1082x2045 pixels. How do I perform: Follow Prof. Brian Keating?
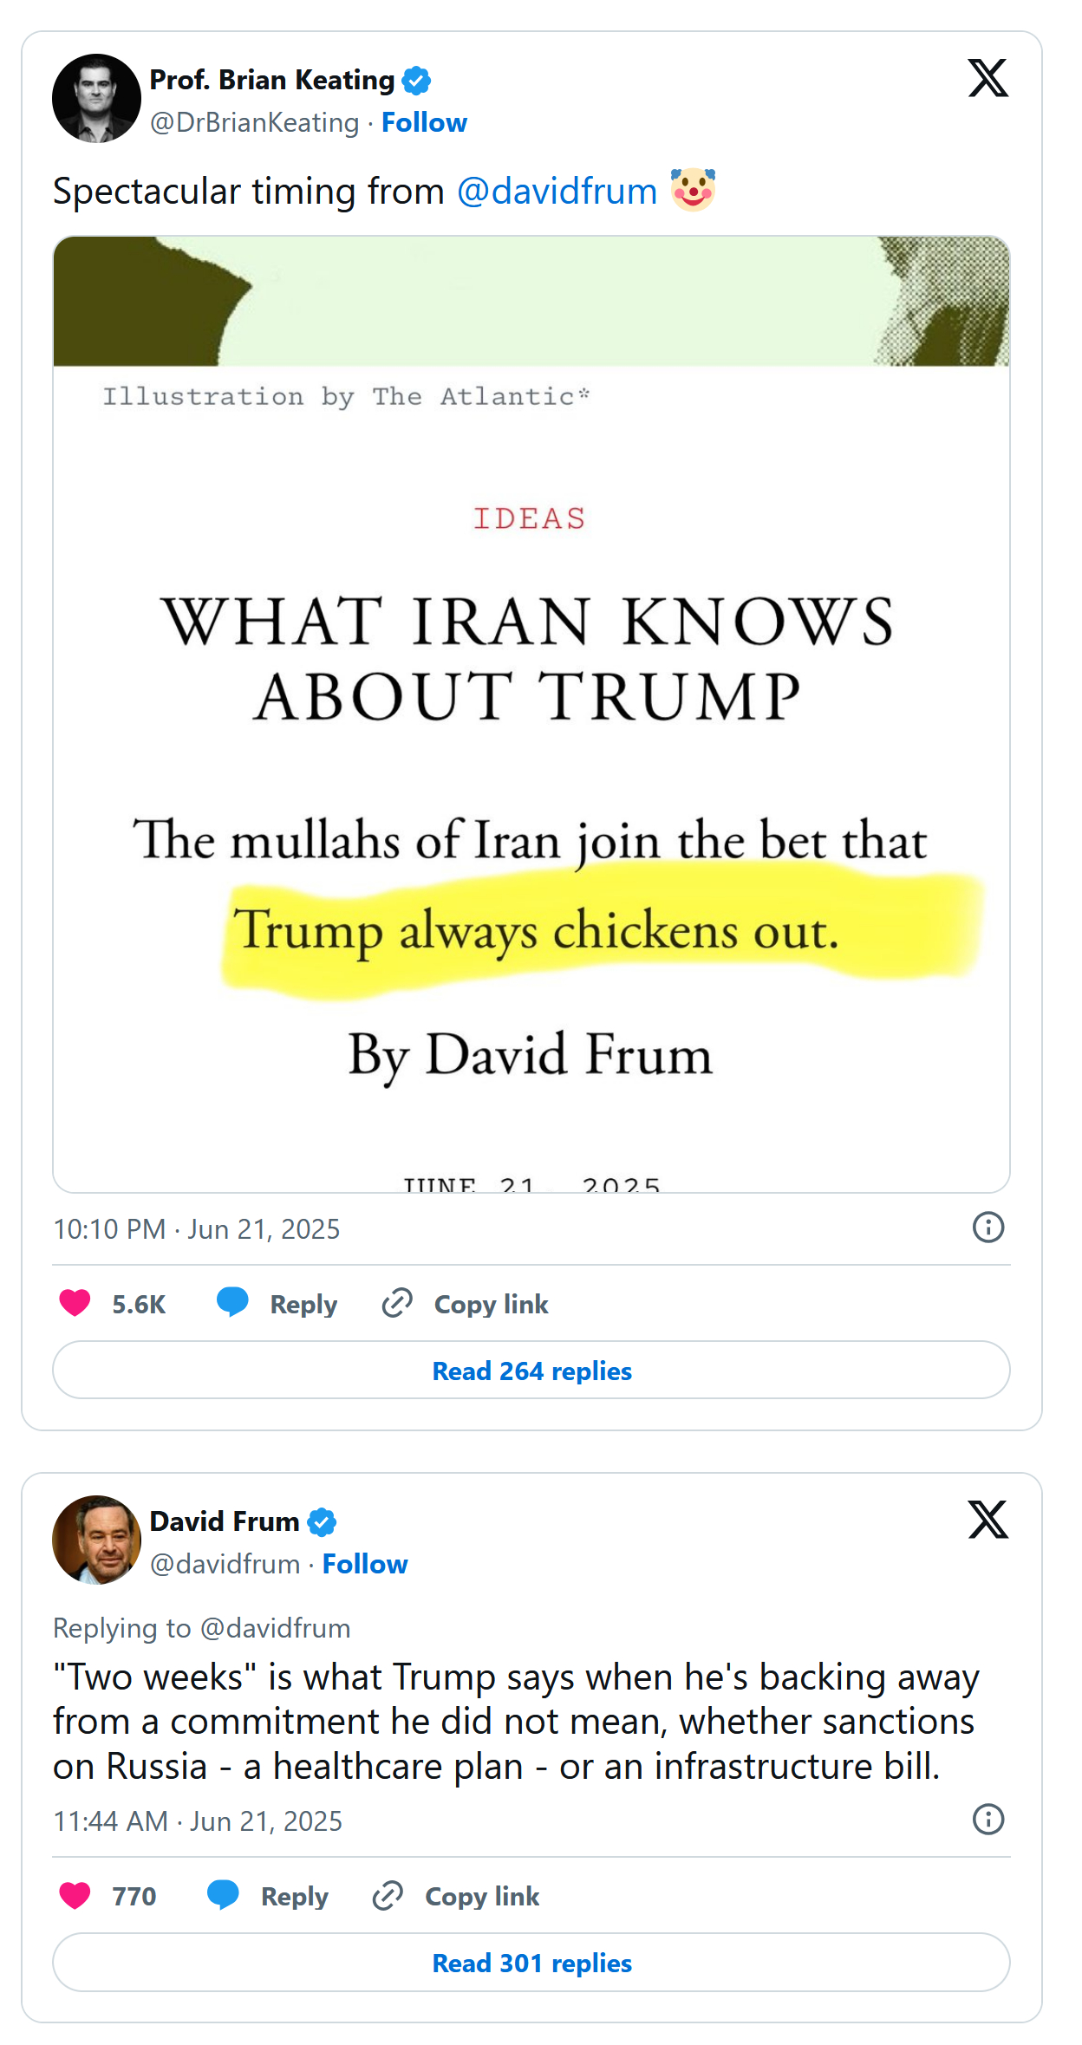pos(424,123)
